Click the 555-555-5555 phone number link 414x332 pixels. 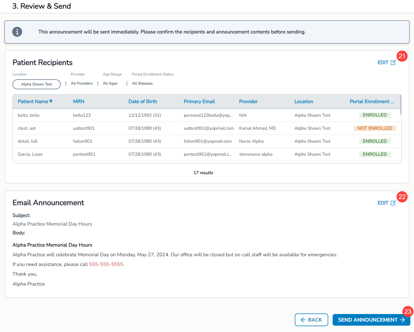pyautogui.click(x=106, y=264)
